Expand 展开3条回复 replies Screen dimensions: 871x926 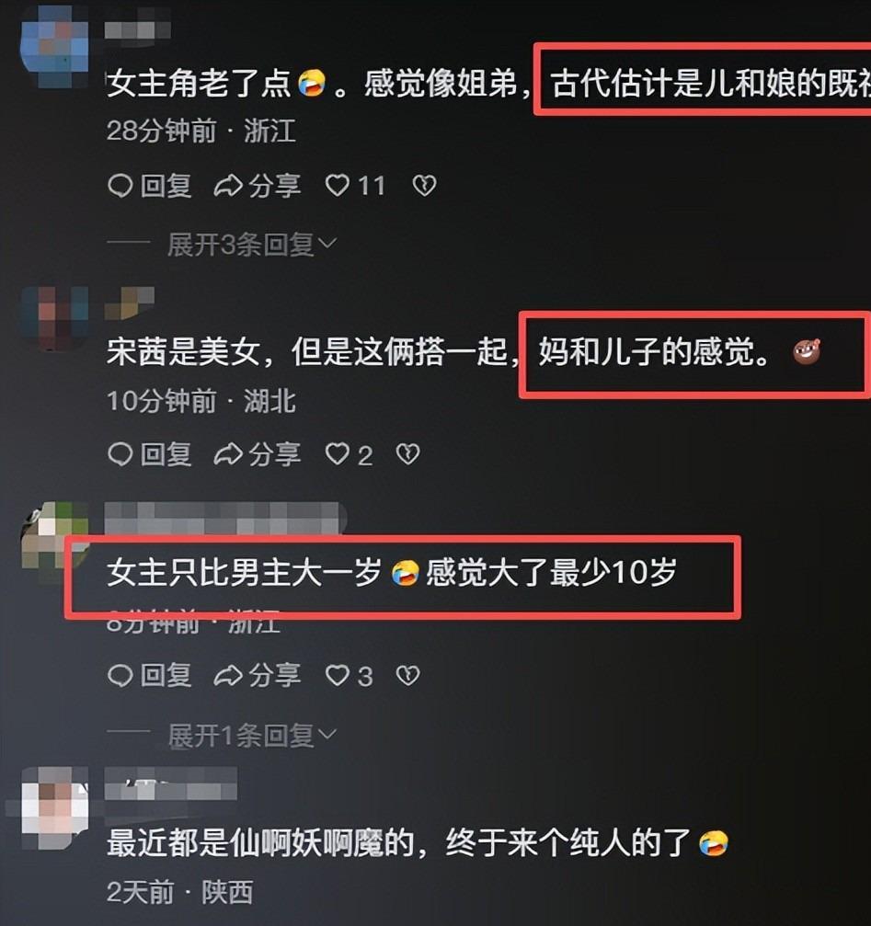(x=252, y=245)
